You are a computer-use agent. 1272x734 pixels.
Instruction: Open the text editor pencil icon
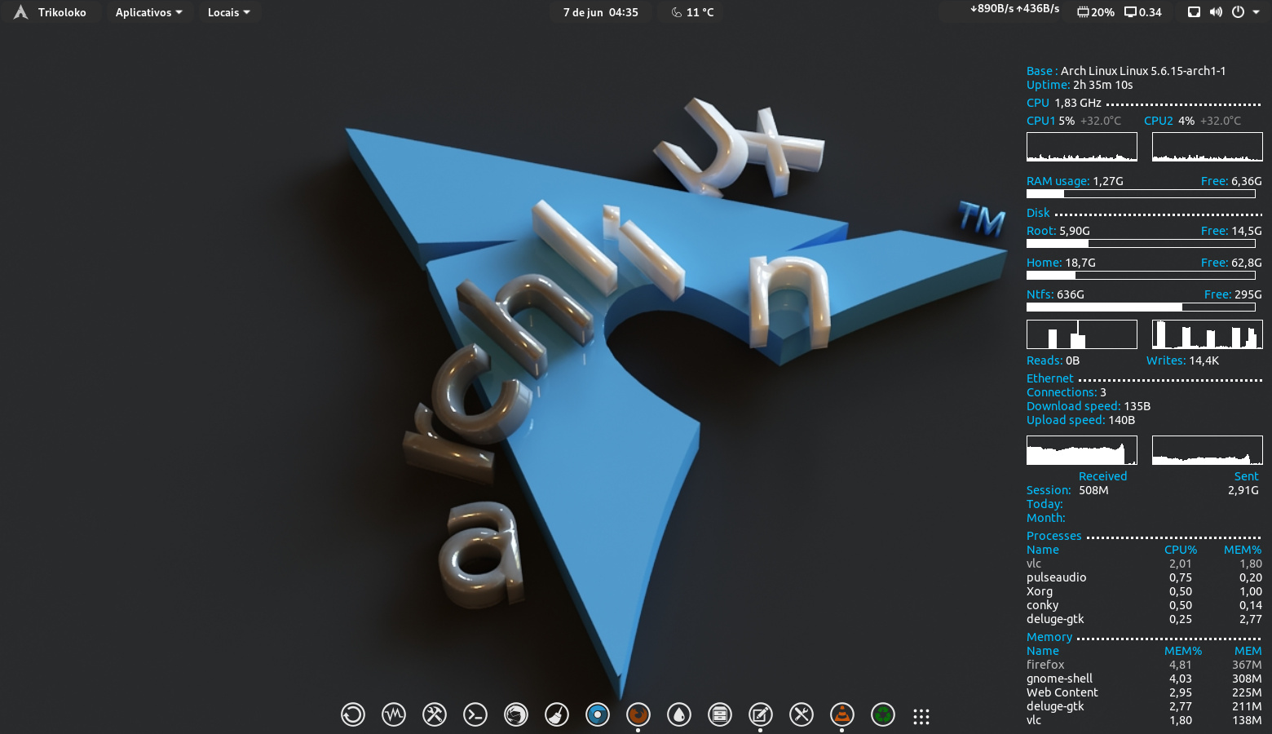coord(761,715)
